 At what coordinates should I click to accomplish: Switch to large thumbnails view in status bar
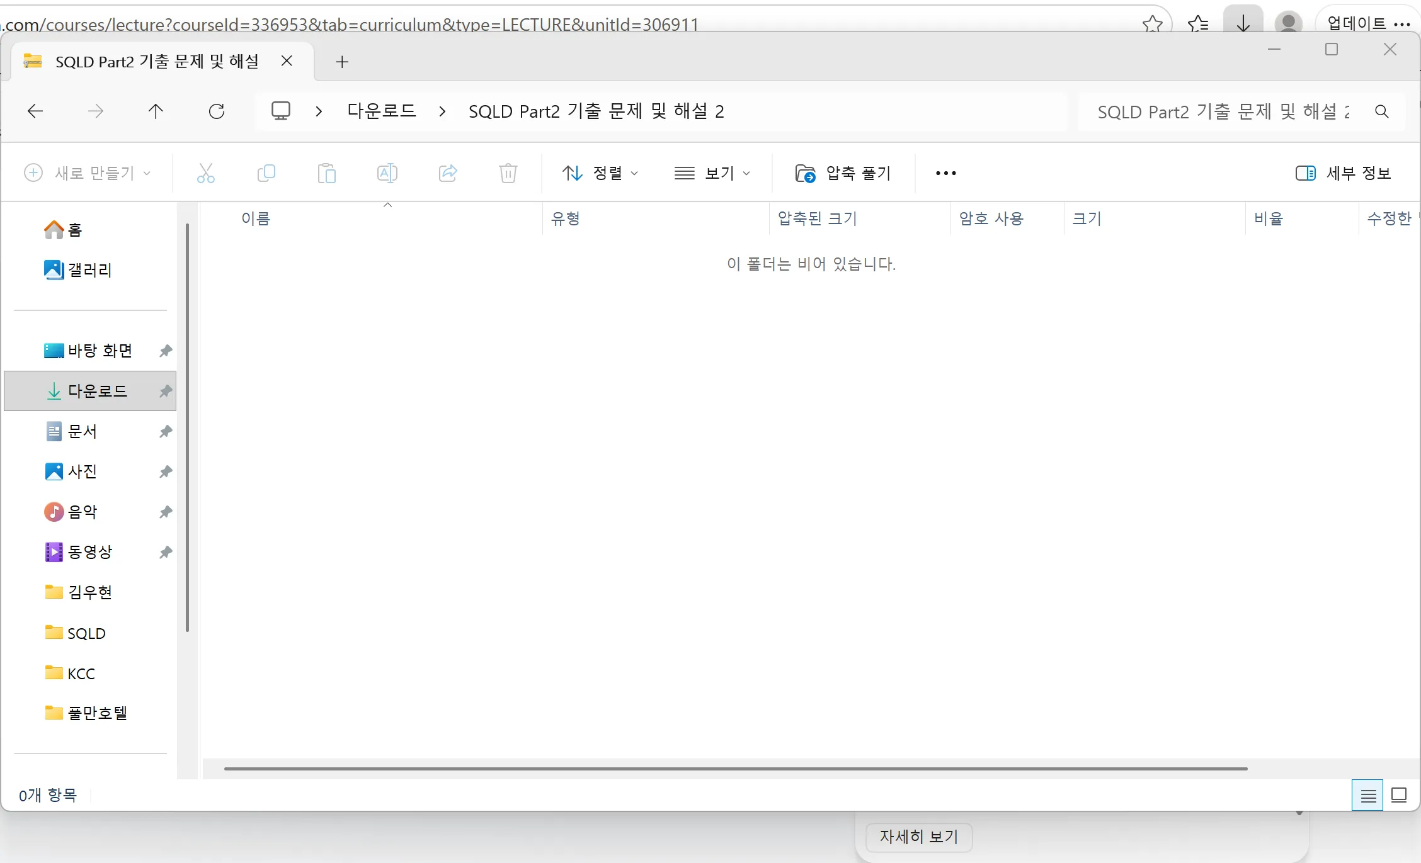pyautogui.click(x=1399, y=795)
